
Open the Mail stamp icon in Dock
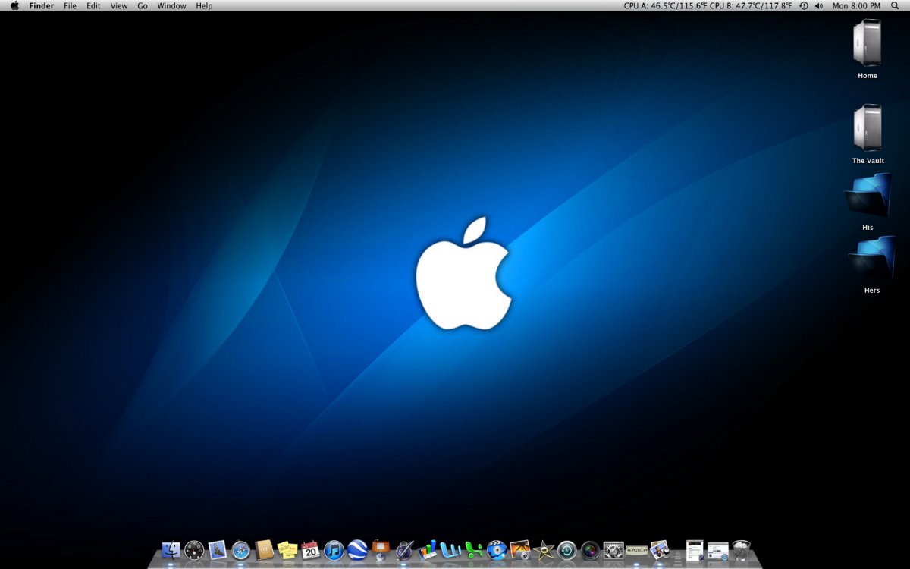[x=218, y=550]
